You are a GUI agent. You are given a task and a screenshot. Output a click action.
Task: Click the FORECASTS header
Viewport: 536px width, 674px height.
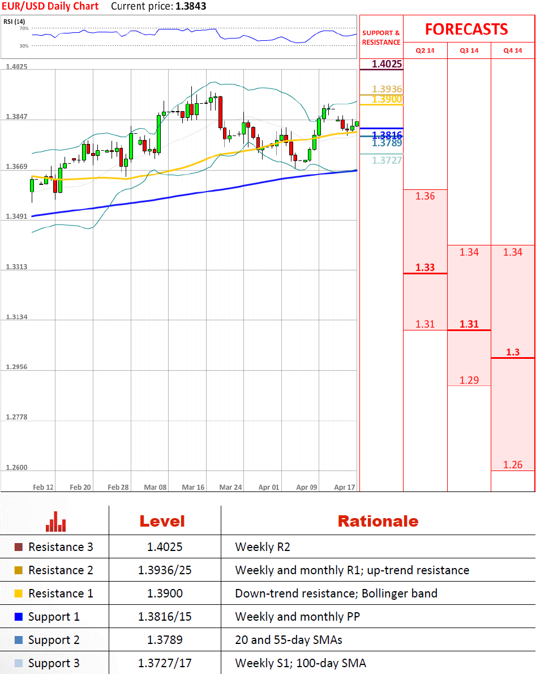coord(466,29)
